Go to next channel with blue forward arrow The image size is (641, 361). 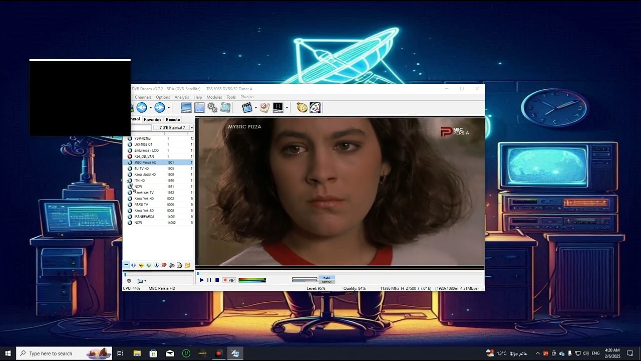[160, 107]
